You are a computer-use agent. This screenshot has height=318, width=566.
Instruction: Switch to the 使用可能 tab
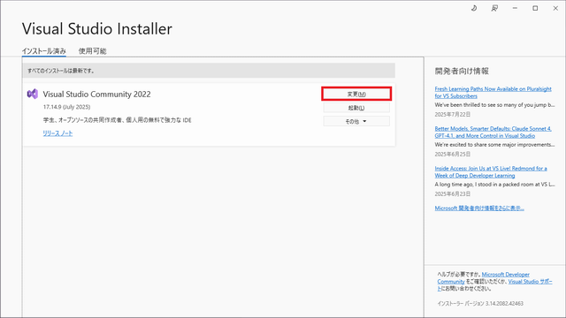[x=92, y=51]
